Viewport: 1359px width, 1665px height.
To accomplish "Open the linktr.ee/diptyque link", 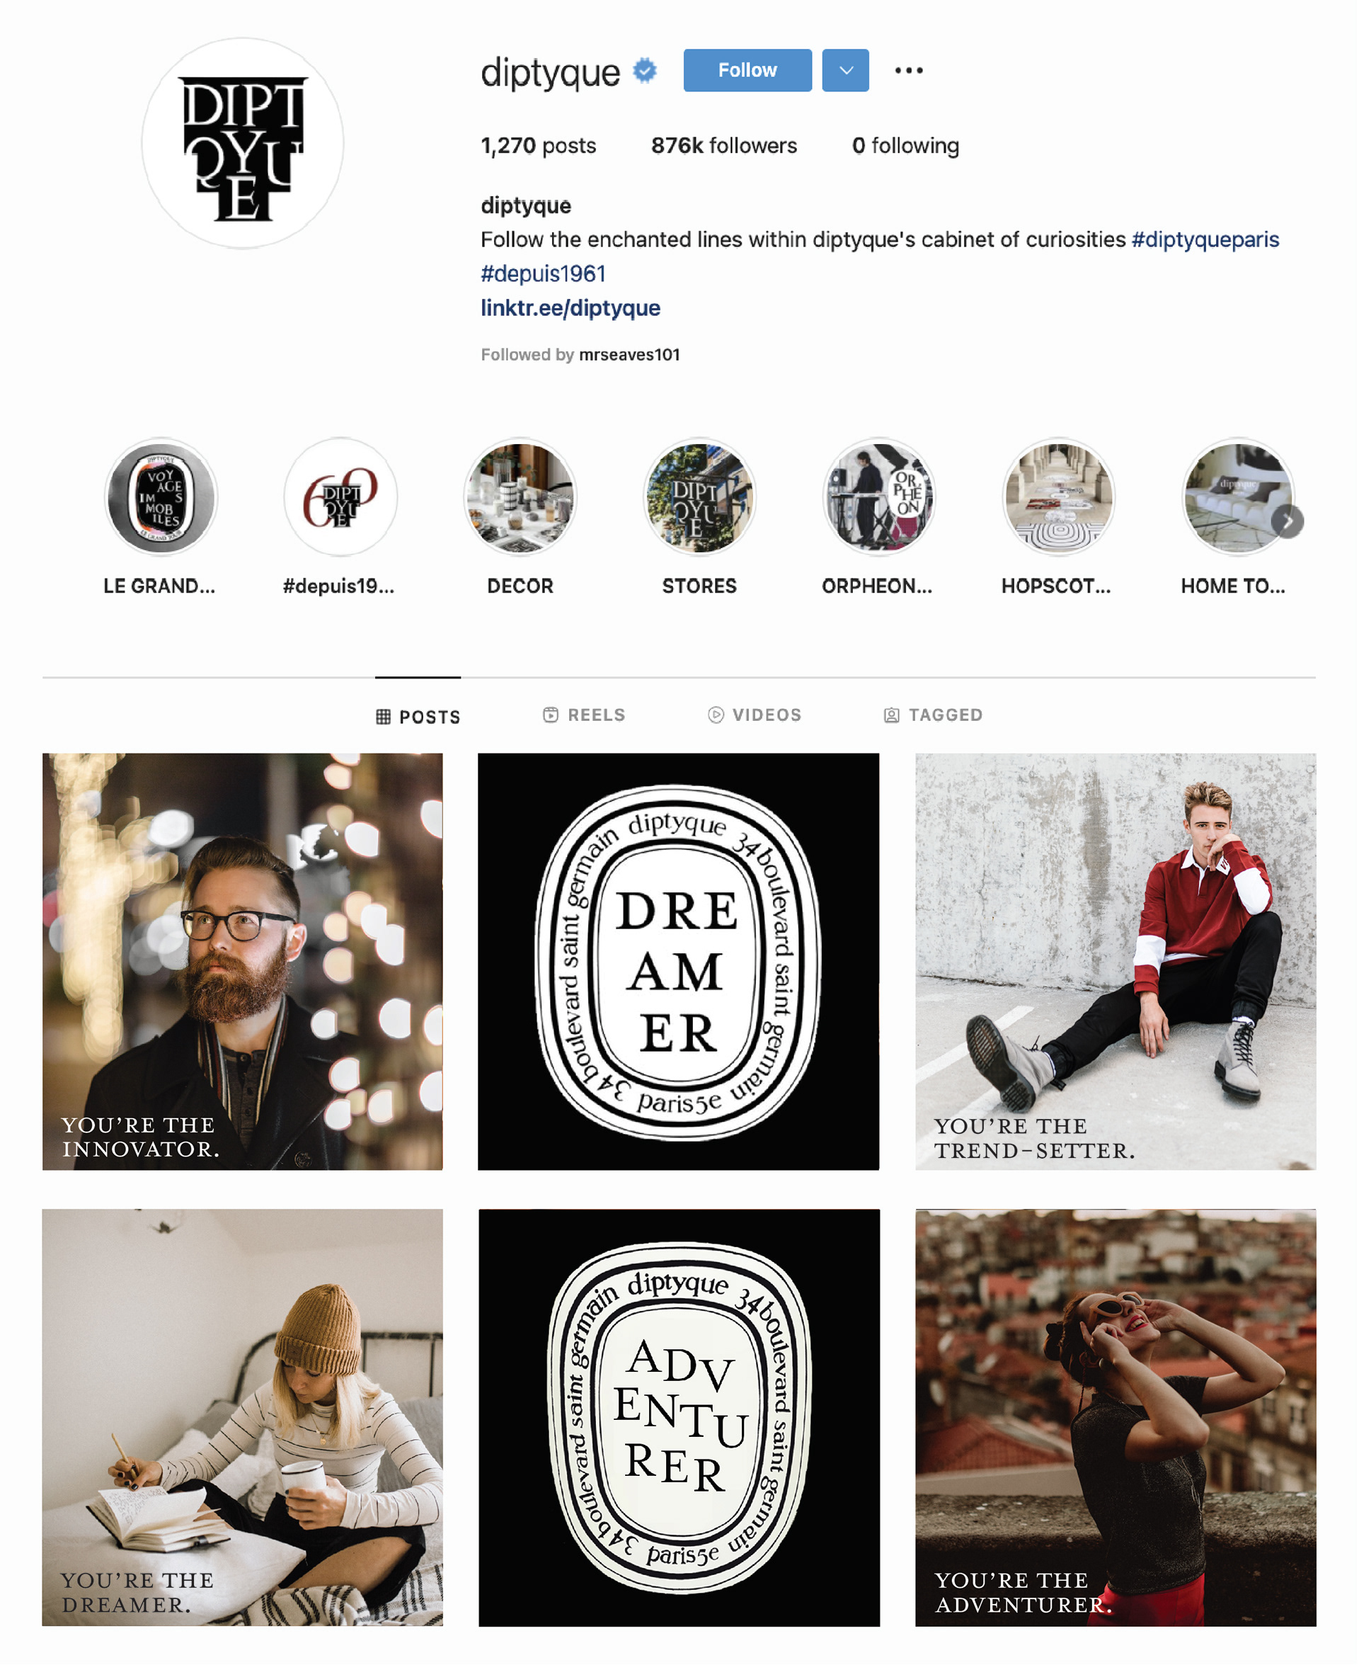I will point(570,308).
